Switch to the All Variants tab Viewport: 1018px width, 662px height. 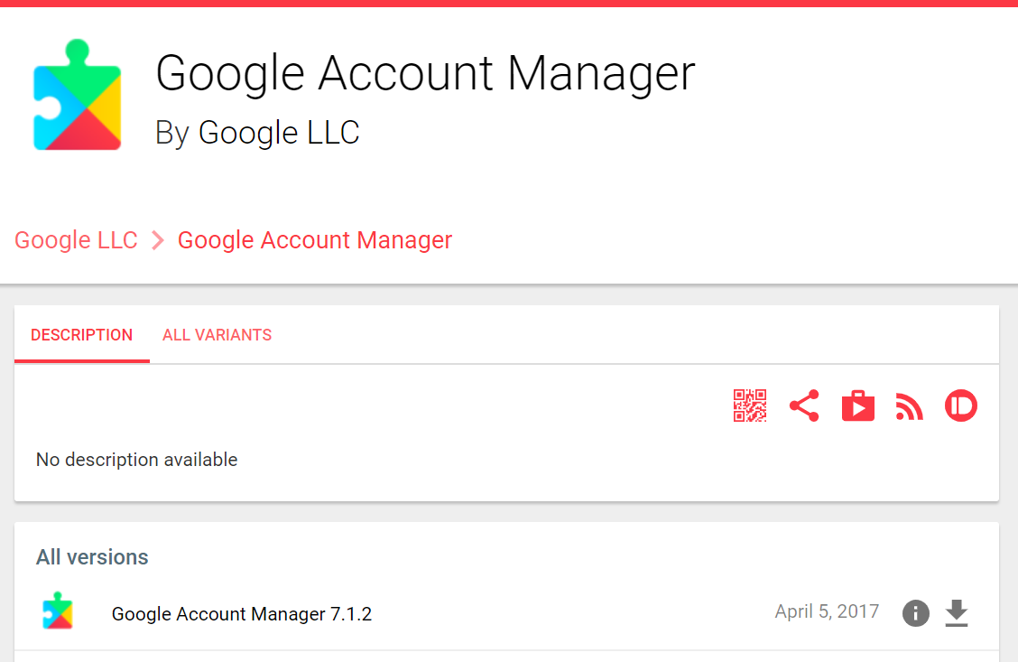217,334
